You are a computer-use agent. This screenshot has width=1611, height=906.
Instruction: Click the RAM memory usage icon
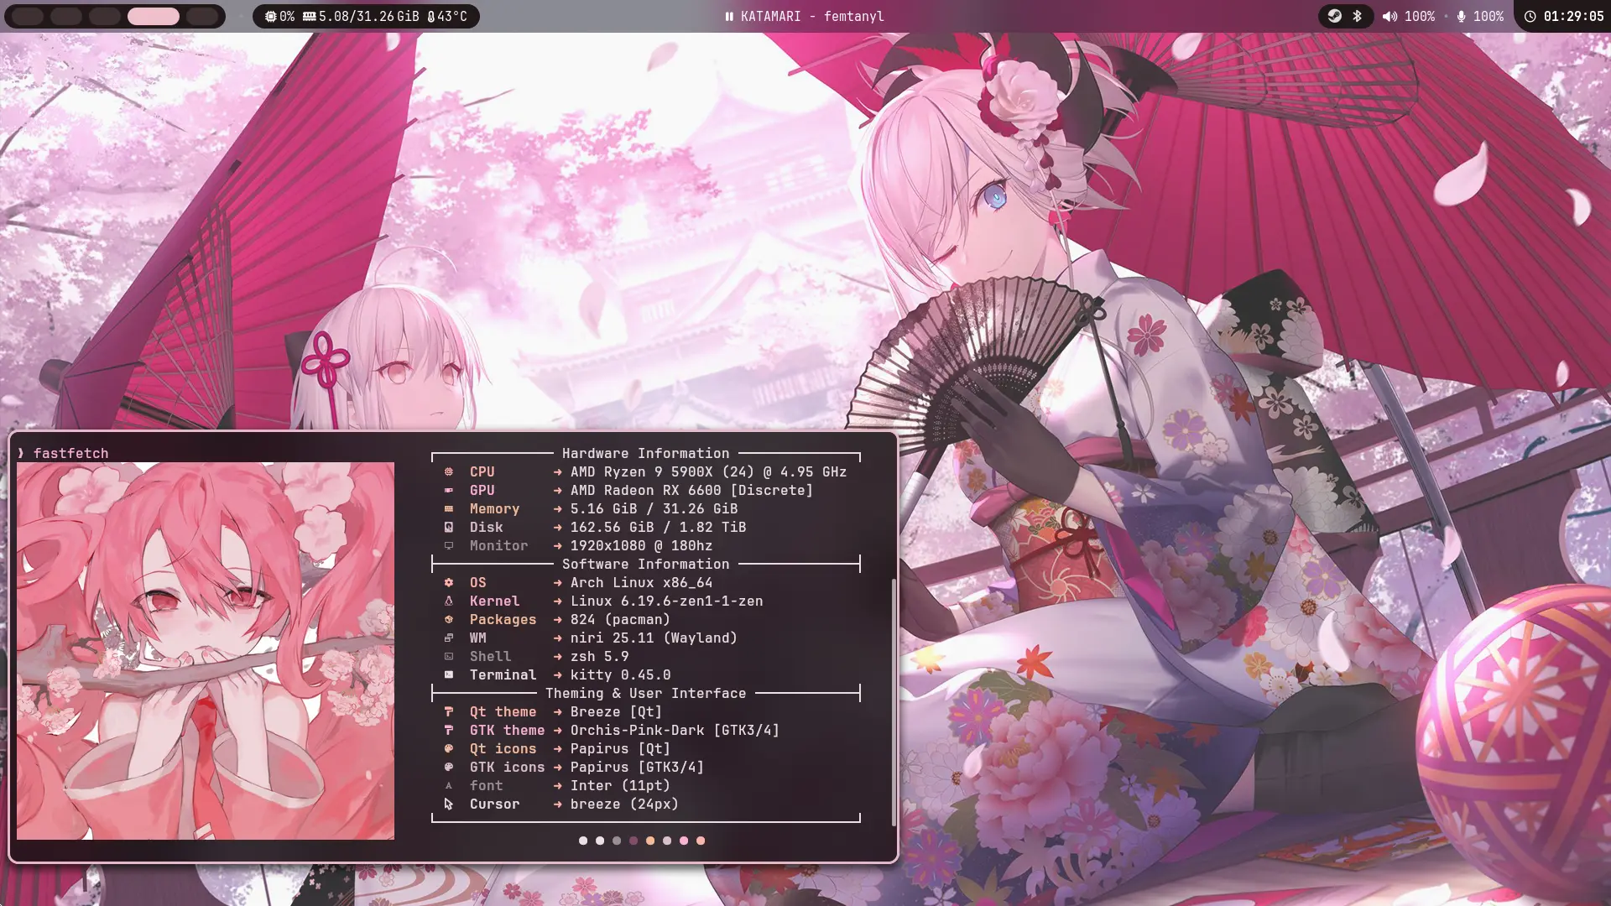coord(309,16)
